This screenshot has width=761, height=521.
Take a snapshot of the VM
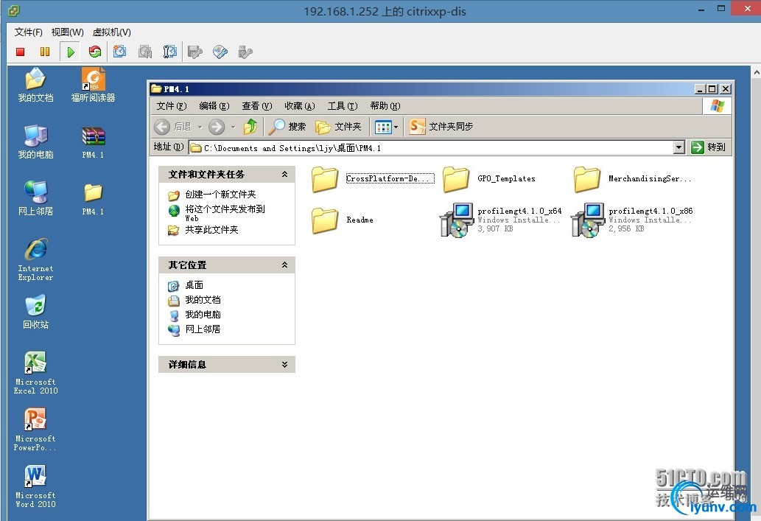tap(119, 52)
